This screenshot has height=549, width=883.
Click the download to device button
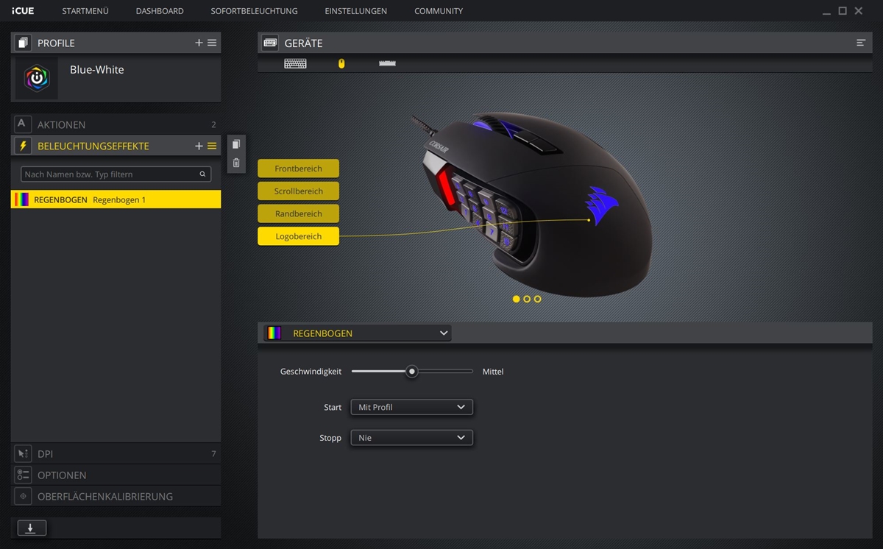32,528
